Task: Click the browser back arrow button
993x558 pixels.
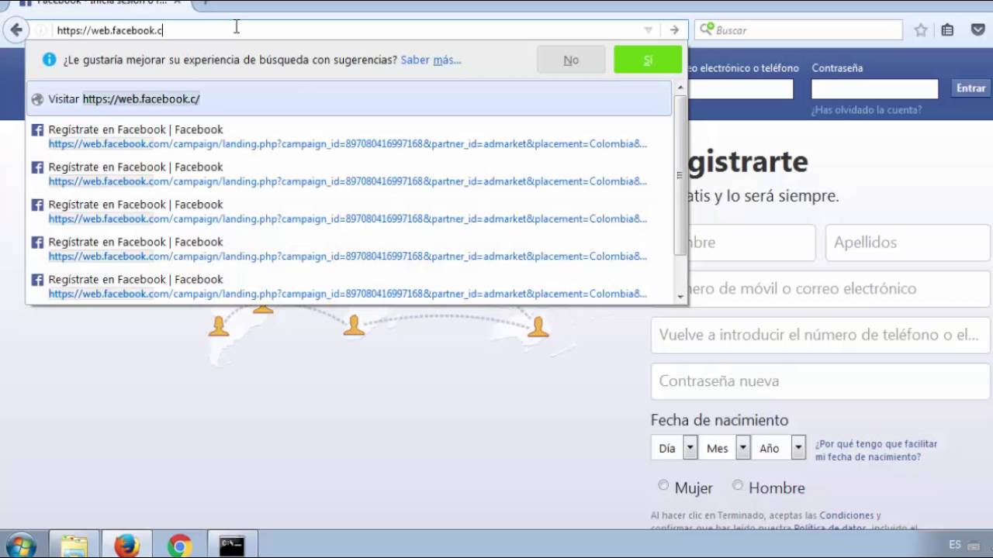Action: 16,30
